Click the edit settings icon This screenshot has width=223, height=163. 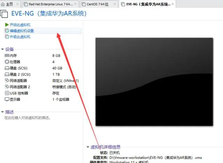7,31
